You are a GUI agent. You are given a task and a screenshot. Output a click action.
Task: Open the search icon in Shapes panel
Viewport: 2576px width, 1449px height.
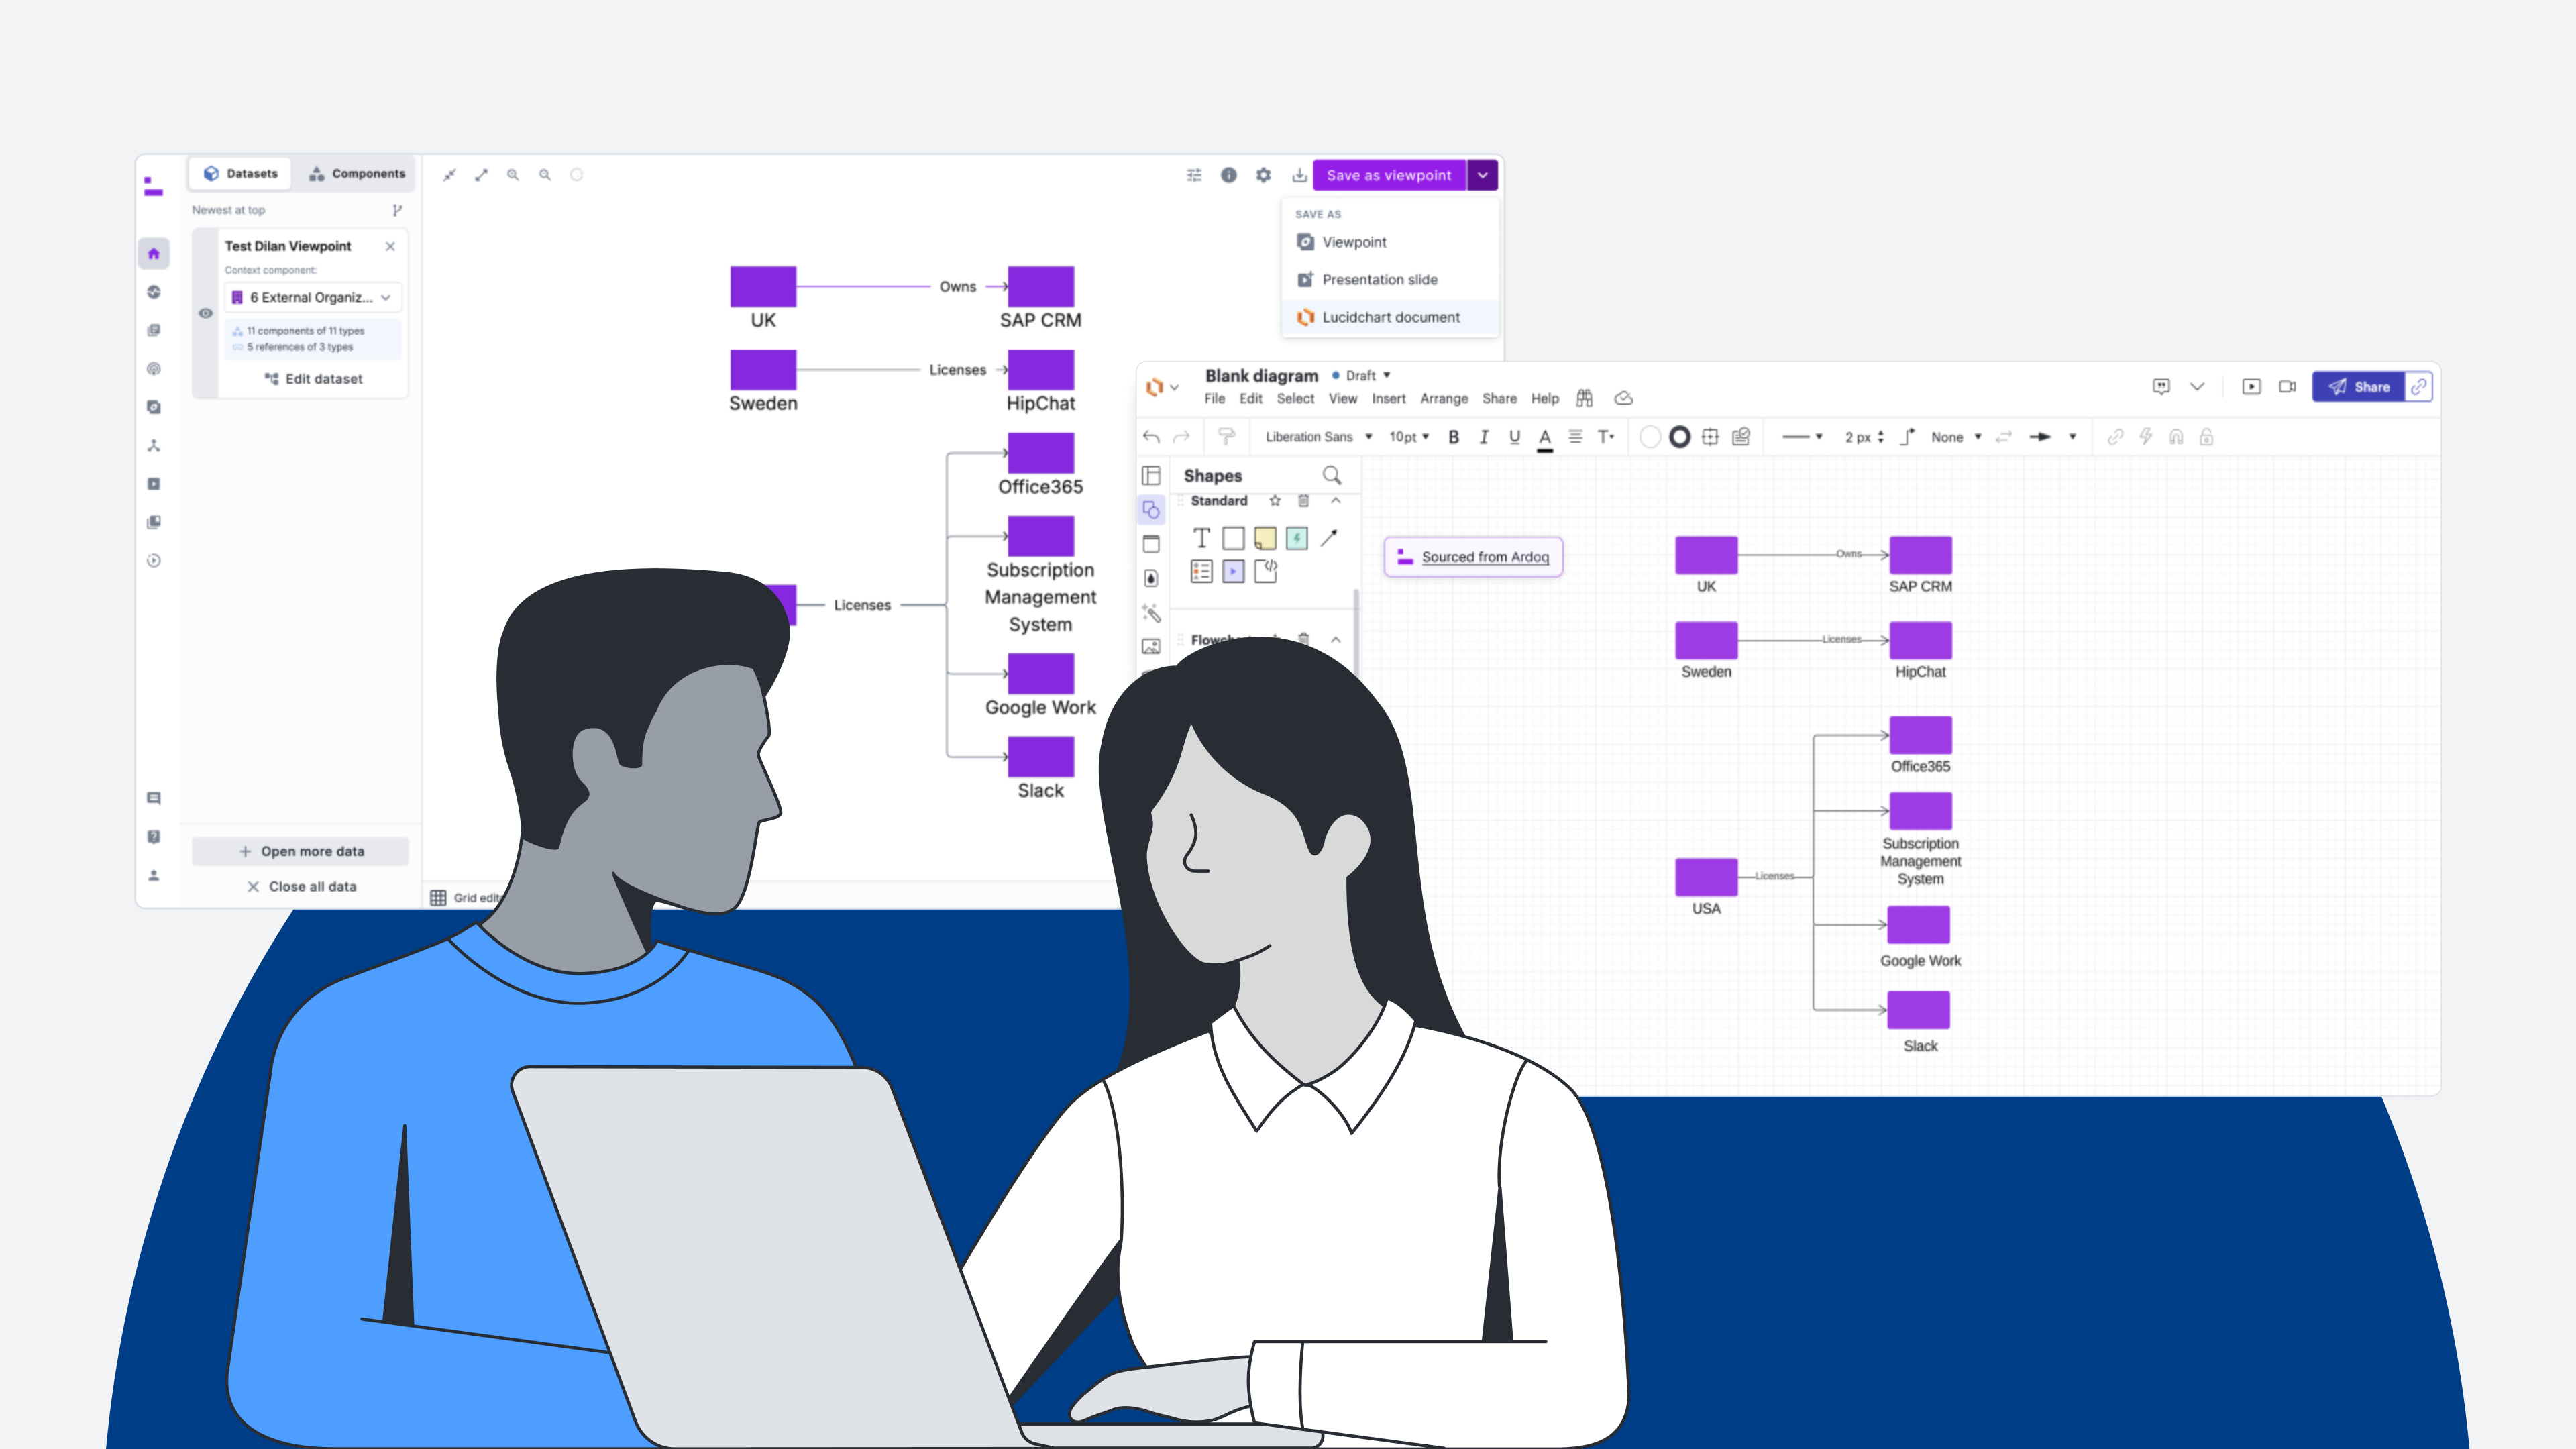coord(1331,475)
